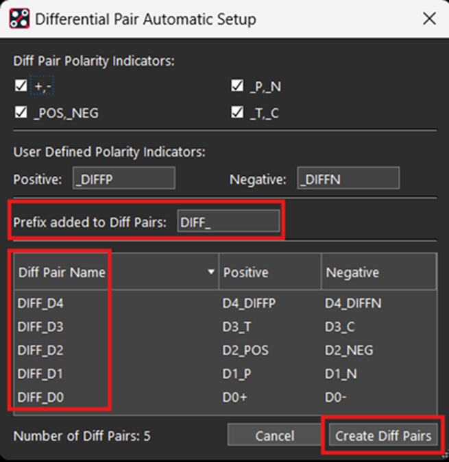Choose the DIFF_D1 diff pair row

coord(41,374)
